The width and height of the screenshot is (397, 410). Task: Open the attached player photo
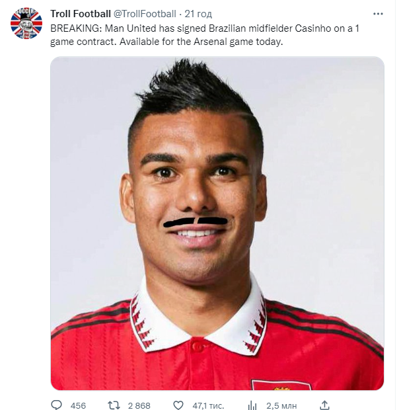tap(217, 223)
